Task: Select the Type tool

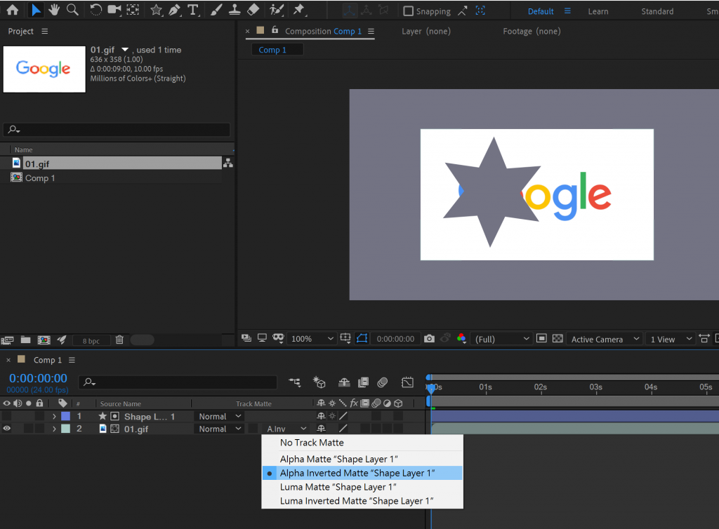Action: click(x=193, y=11)
